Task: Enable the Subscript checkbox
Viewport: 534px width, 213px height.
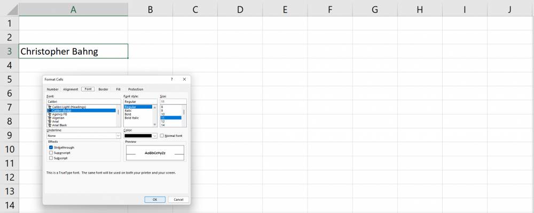Action: (x=51, y=158)
